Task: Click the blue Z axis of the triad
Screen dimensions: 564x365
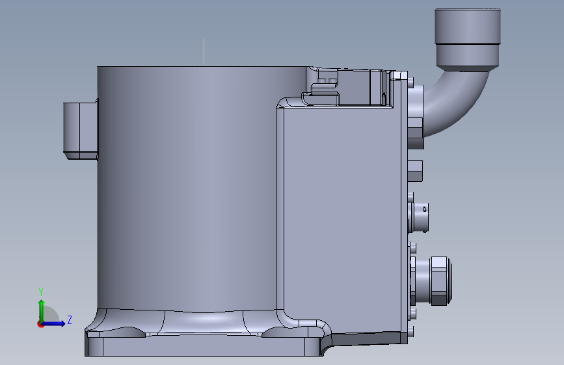Action: (x=54, y=323)
